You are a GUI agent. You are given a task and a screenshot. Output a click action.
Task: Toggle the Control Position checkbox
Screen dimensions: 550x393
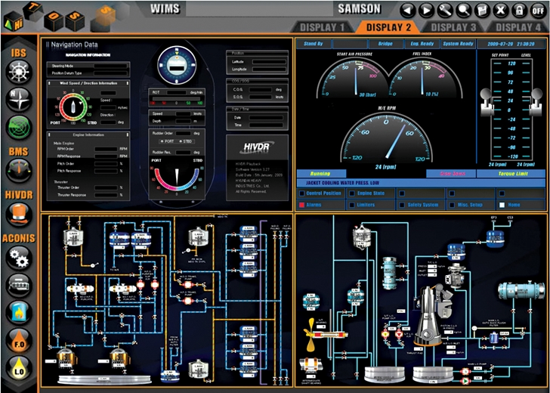[301, 193]
